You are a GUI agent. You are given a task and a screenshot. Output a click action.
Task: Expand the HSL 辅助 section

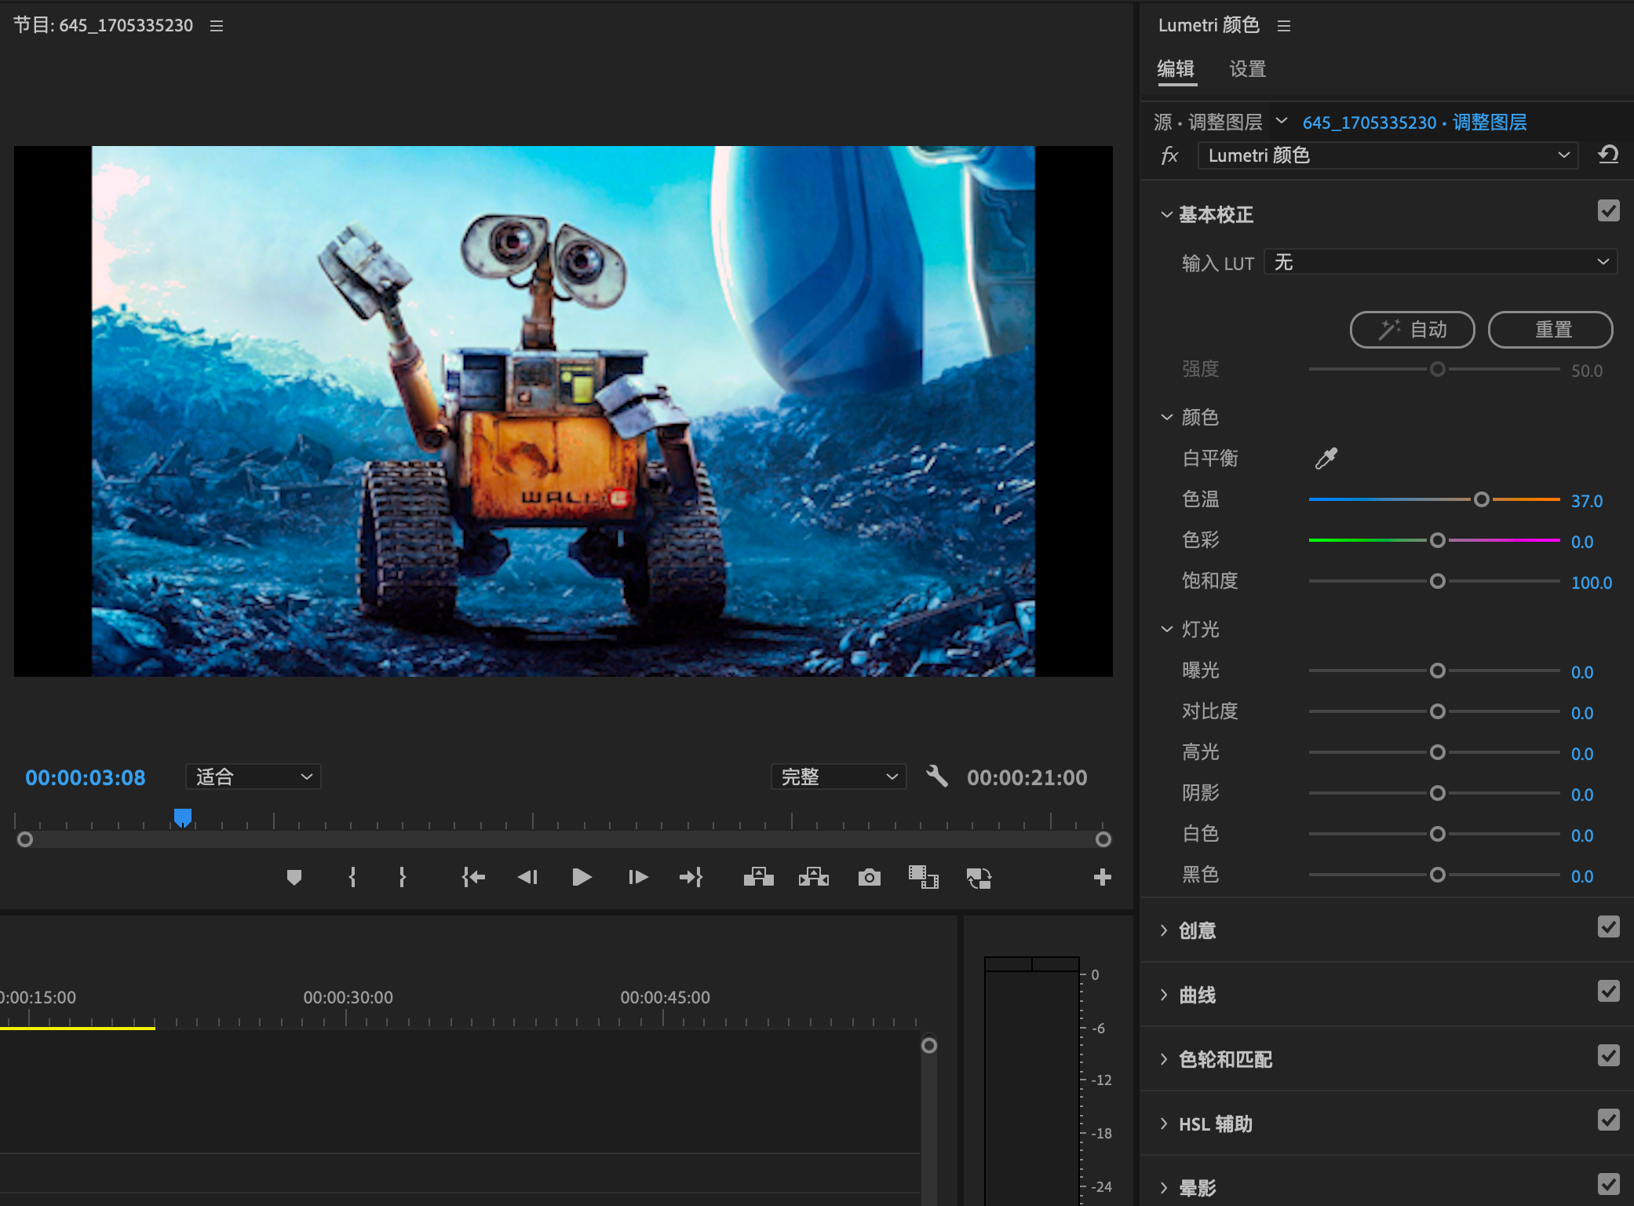coord(1164,1124)
